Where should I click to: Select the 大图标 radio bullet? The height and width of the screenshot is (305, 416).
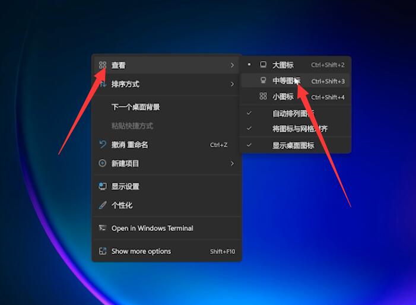[x=249, y=65]
